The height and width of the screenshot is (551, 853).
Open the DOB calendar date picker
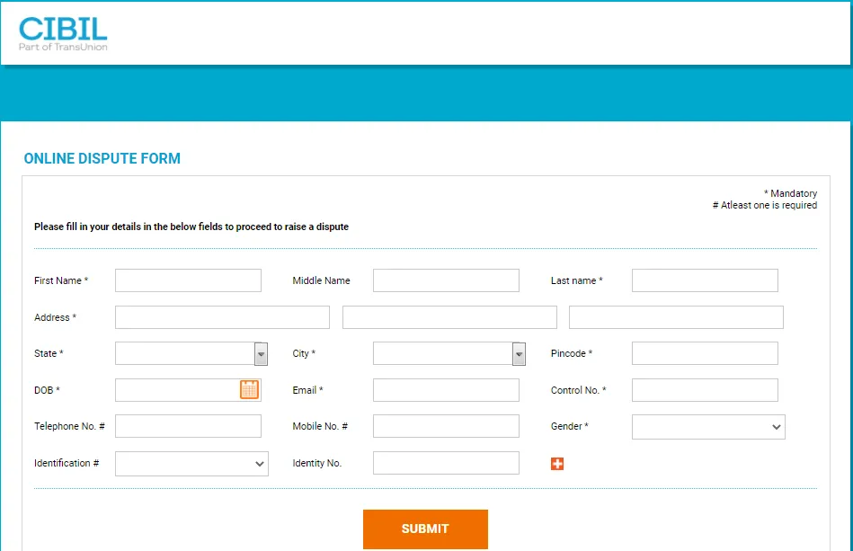pos(249,389)
